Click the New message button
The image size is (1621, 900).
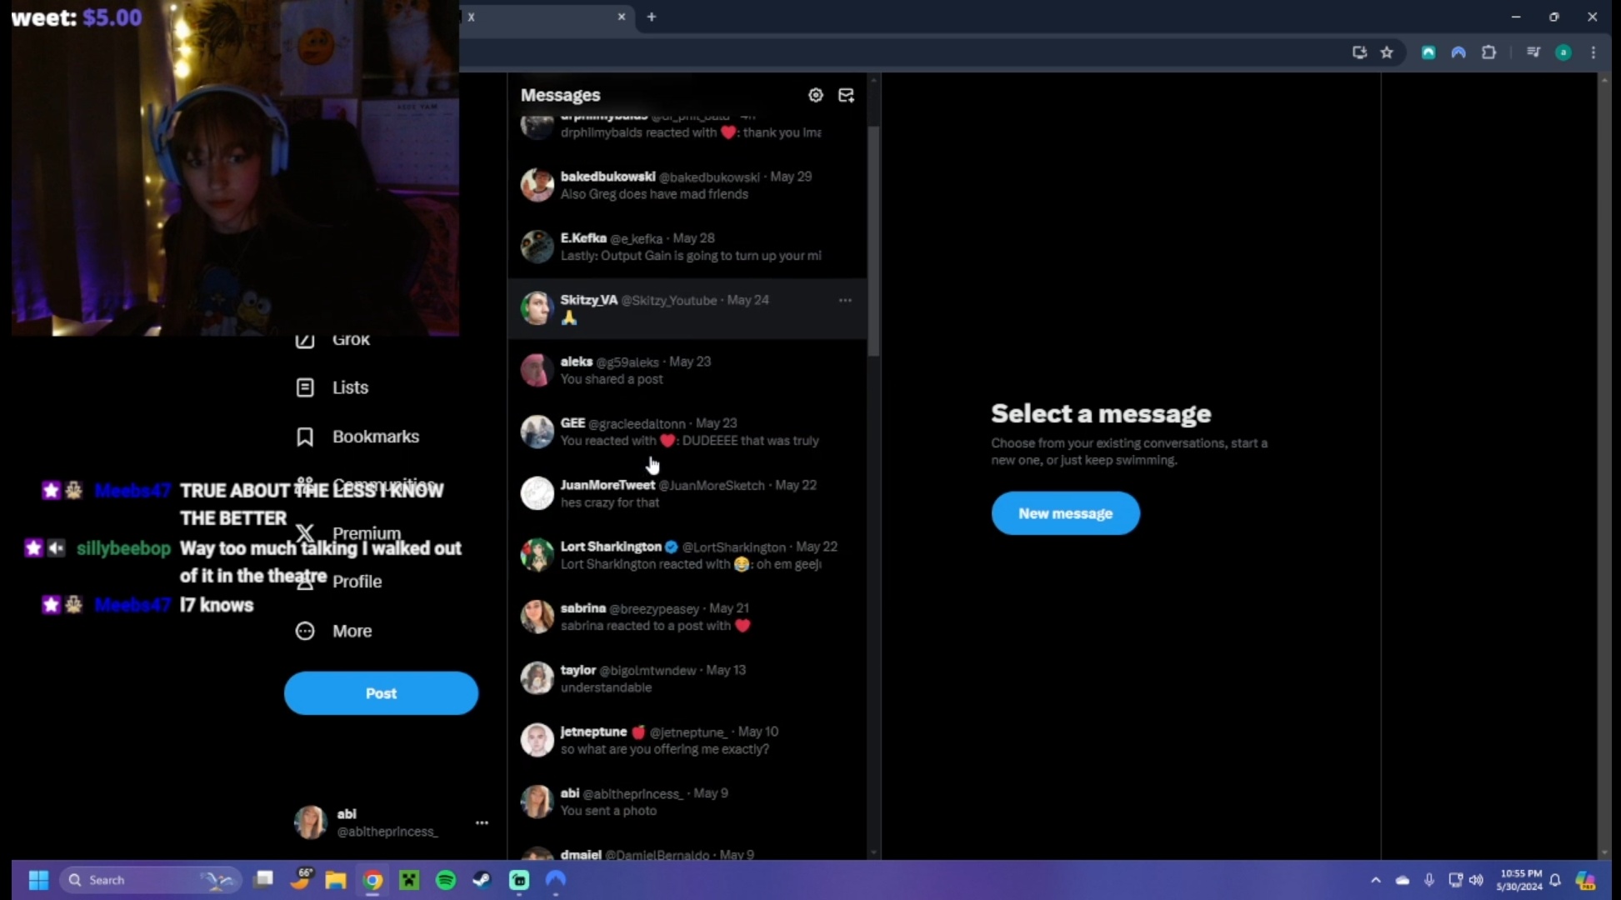pyautogui.click(x=1065, y=513)
